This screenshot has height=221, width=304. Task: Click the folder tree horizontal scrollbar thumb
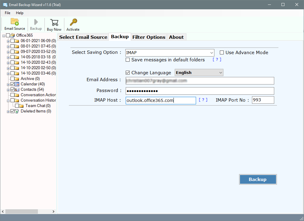click(22, 211)
